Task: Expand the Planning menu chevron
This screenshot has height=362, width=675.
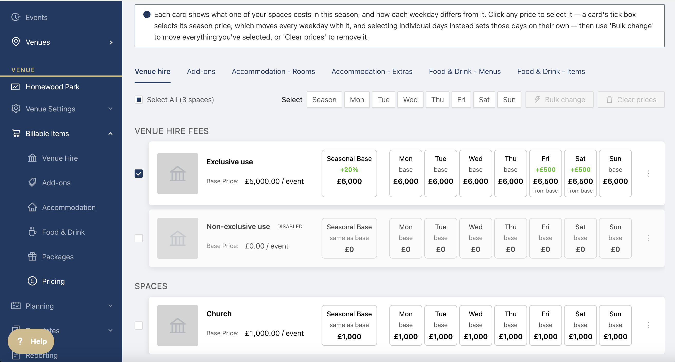Action: click(x=111, y=306)
